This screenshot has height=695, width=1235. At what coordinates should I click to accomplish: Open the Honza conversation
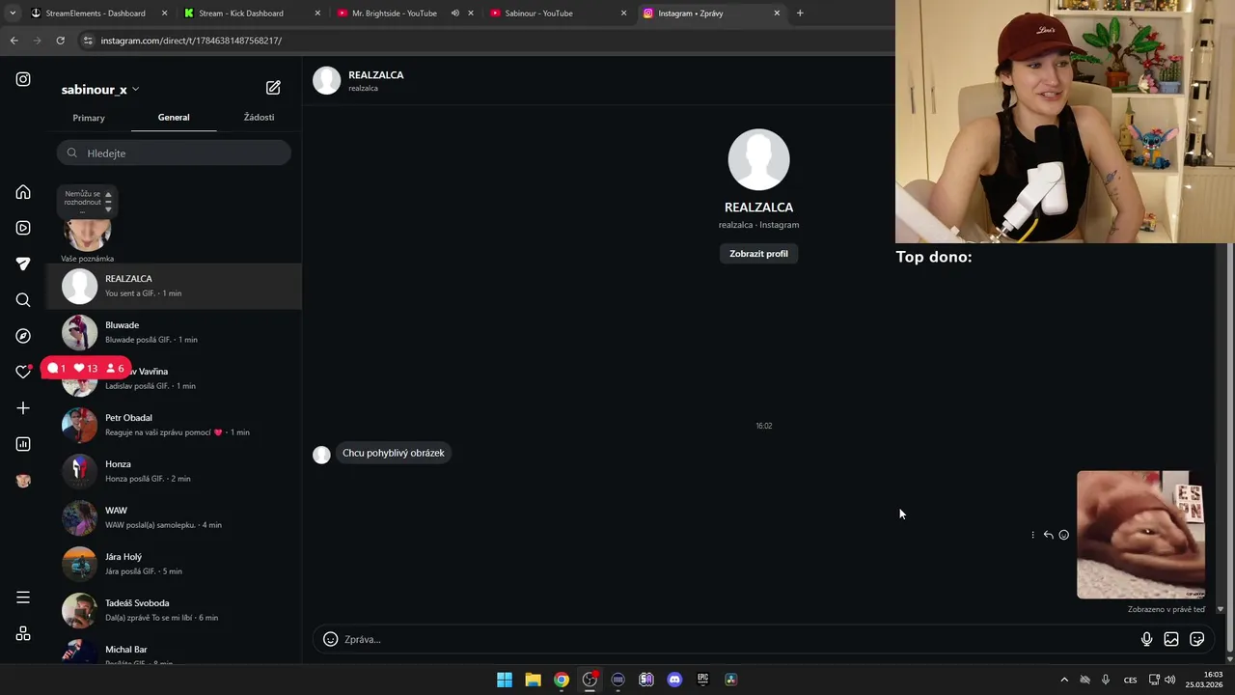point(174,471)
